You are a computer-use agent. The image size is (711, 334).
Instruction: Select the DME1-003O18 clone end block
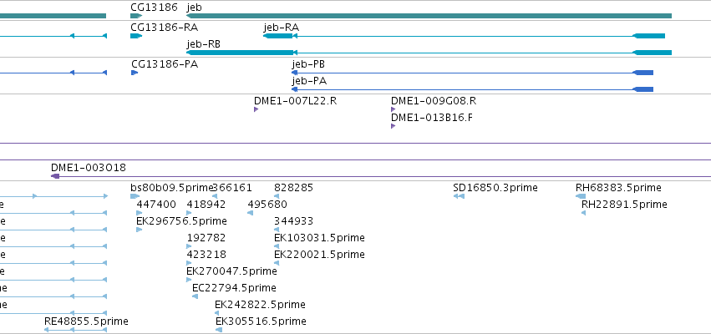55,176
